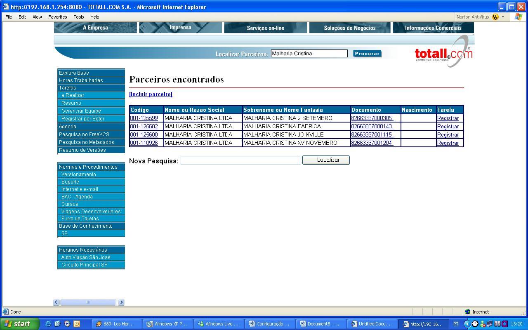Expand hidden system tray icons arrow

tap(467, 324)
